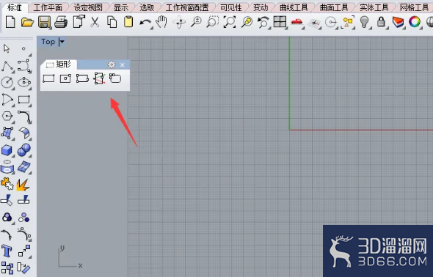433x277 pixels.
Task: Switch to the 设定视图 tab
Action: tap(88, 7)
